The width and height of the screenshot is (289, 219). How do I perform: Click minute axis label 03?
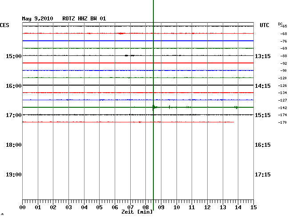[68, 207]
